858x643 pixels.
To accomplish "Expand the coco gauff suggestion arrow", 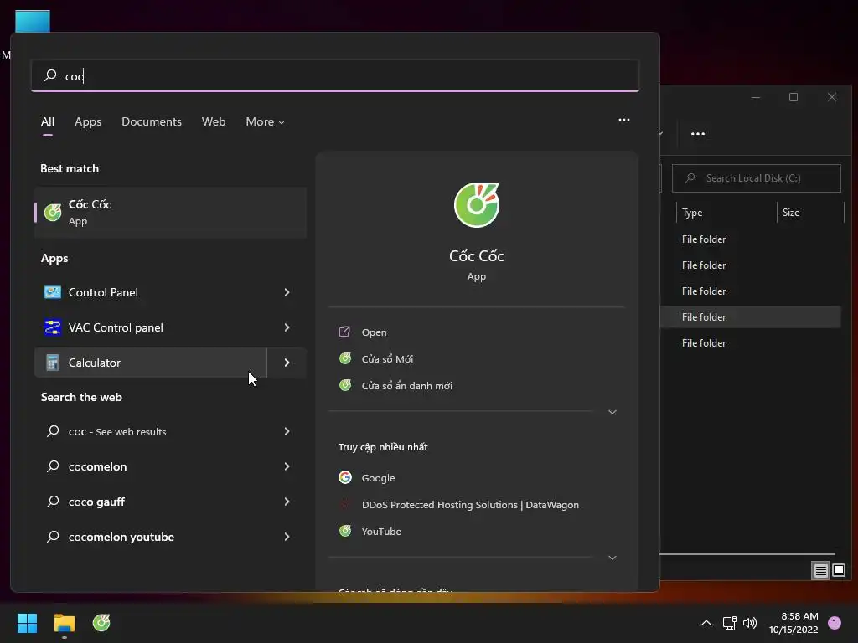I will 287,502.
